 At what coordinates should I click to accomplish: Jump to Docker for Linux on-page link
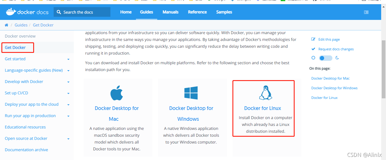click(x=324, y=98)
